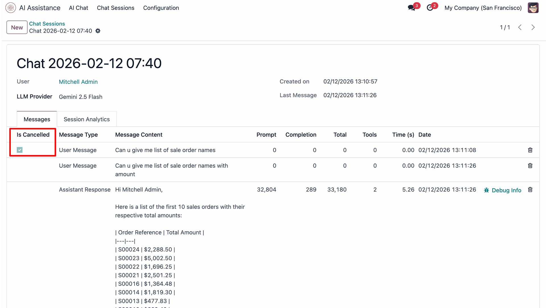The image size is (546, 308).
Task: Click the gear icon beside chat title
Action: click(x=98, y=31)
